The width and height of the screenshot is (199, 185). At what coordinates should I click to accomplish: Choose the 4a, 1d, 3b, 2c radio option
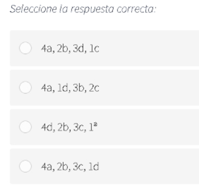click(x=25, y=87)
